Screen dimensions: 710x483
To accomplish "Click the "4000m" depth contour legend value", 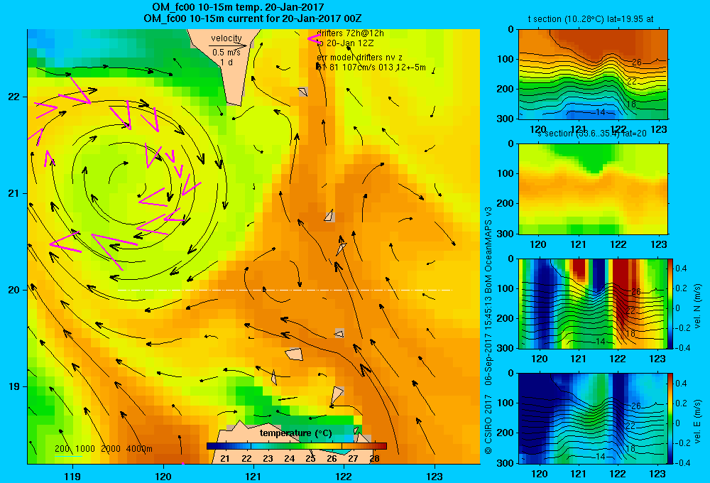I will pyautogui.click(x=139, y=449).
